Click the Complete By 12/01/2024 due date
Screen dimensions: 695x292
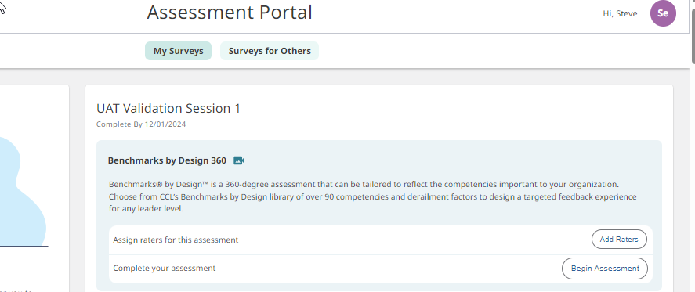pyautogui.click(x=141, y=124)
